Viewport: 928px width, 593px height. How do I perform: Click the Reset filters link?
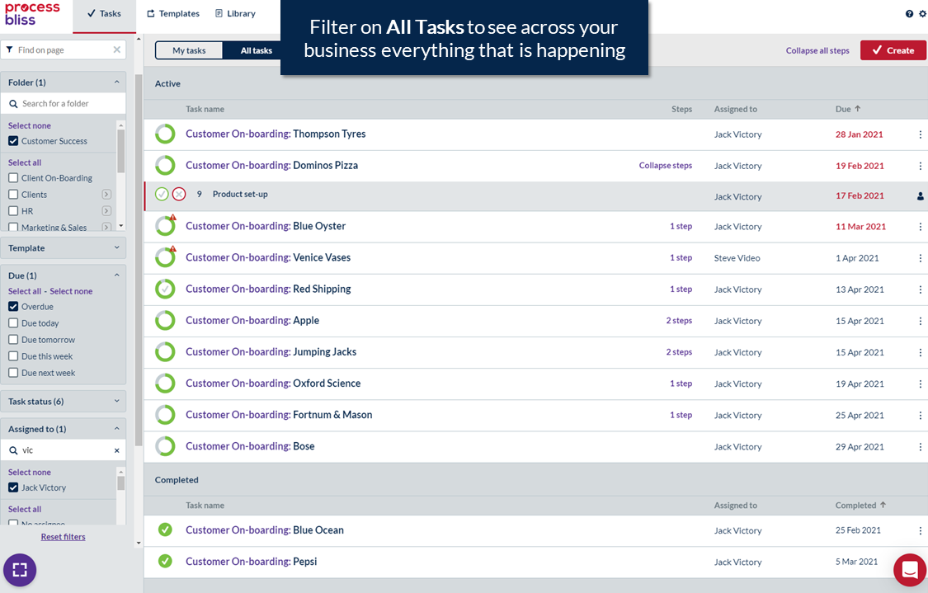click(x=64, y=537)
